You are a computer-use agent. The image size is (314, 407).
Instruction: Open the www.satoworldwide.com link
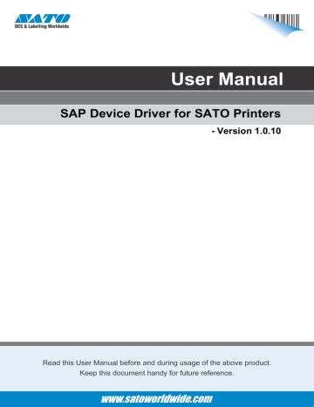point(157,398)
